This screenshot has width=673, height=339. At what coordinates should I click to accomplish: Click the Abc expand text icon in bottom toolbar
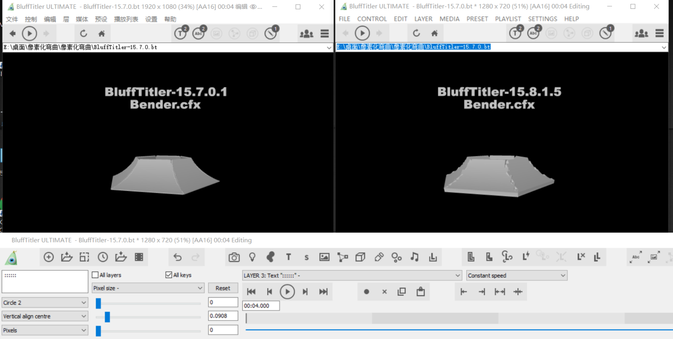[636, 257]
